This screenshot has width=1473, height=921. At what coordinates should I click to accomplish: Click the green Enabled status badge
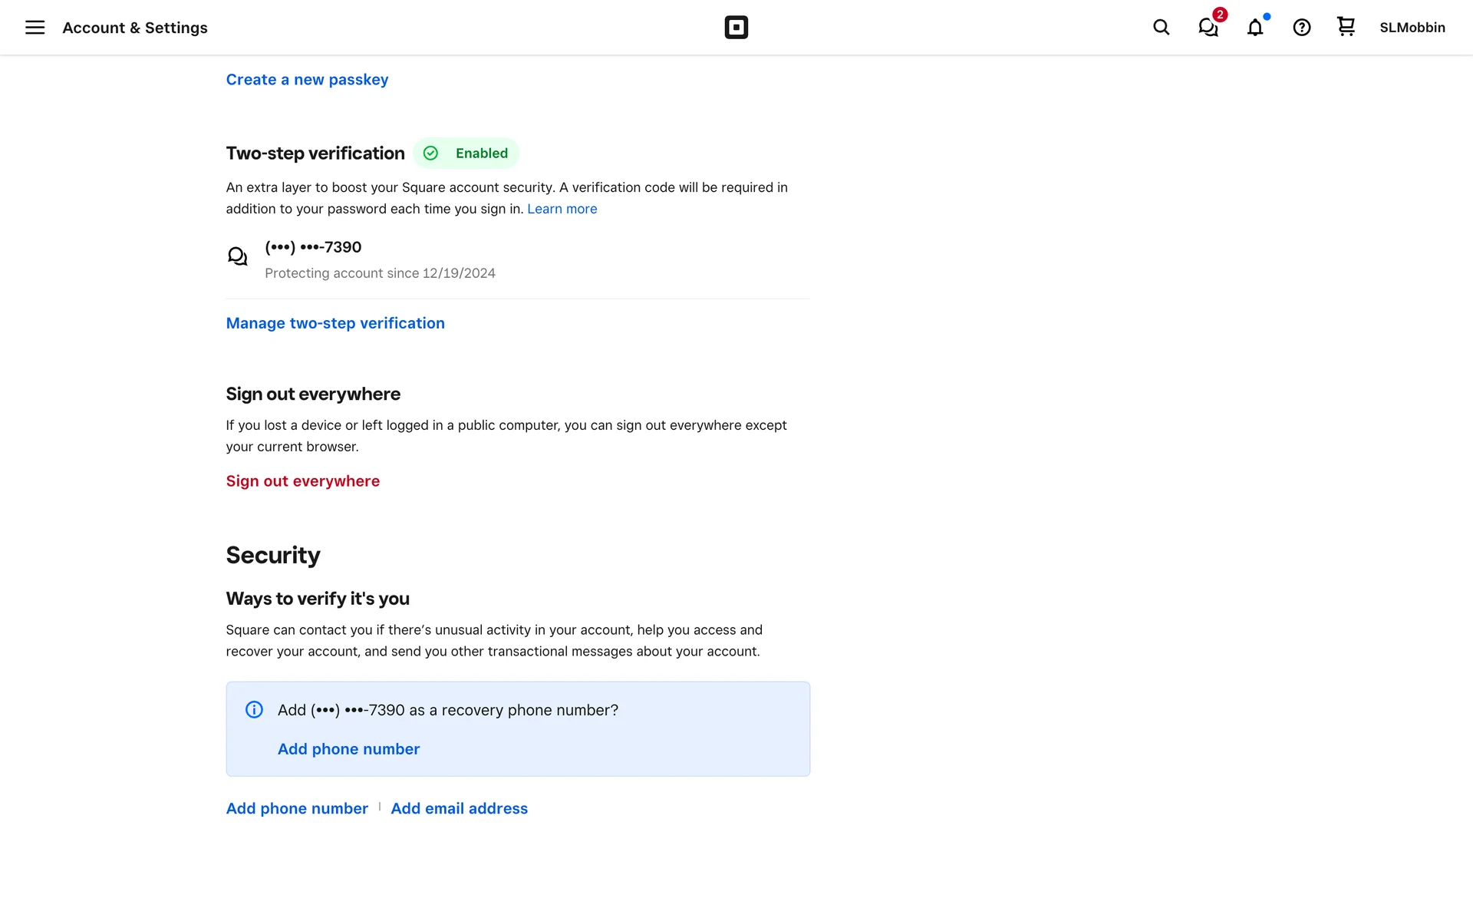(x=466, y=153)
